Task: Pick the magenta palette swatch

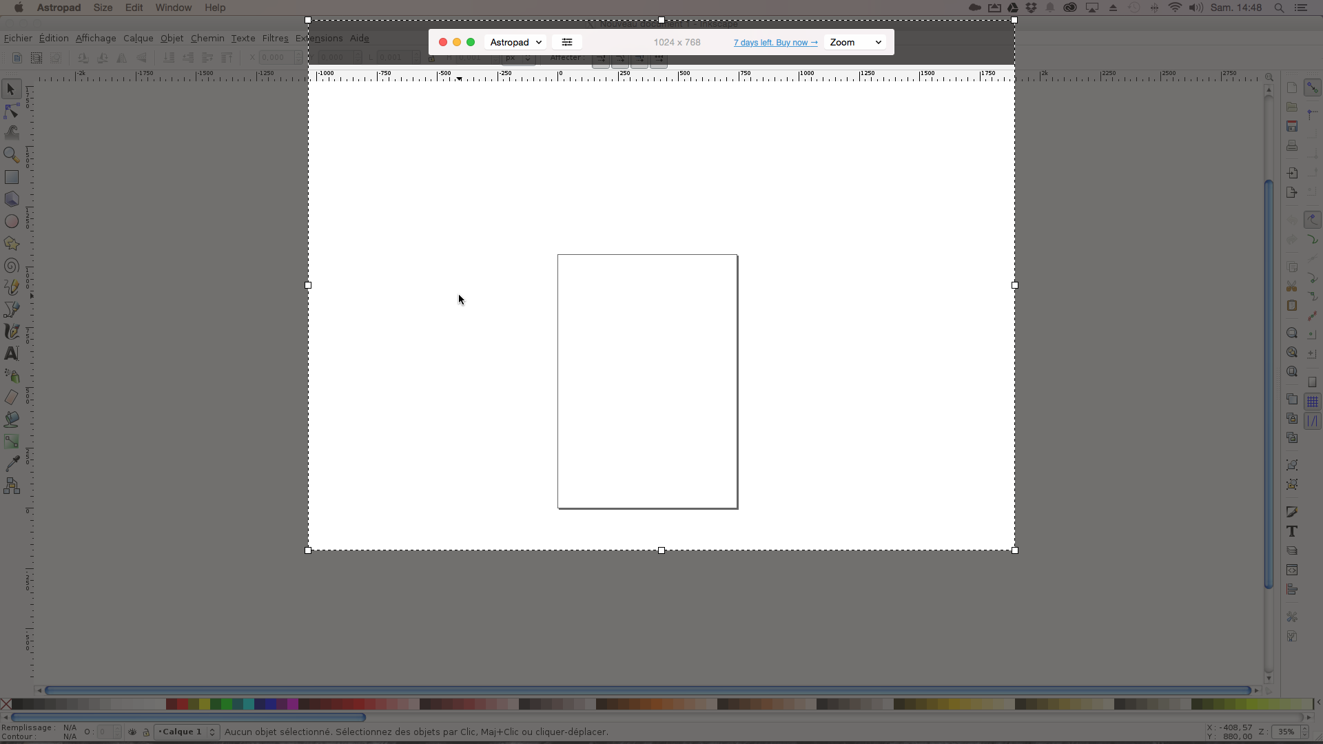Action: (x=293, y=704)
